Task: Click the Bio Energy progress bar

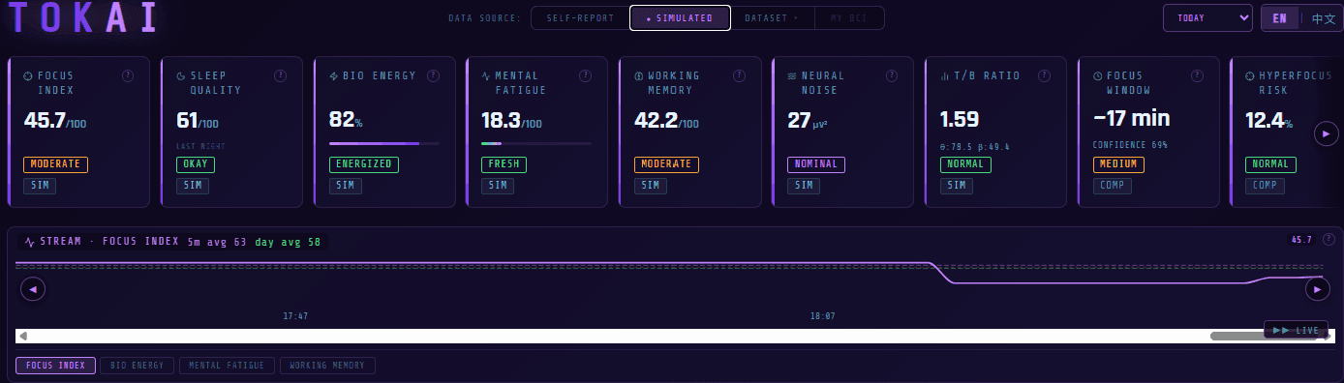Action: tap(384, 144)
